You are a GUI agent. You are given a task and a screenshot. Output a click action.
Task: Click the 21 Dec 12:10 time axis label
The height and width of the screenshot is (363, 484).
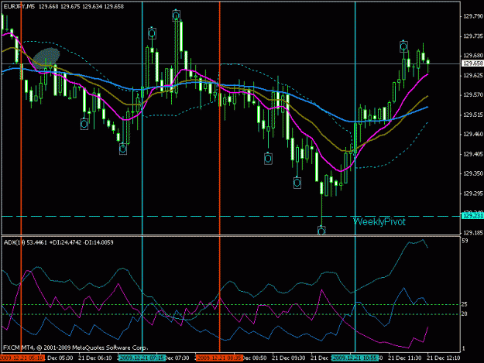point(443,358)
